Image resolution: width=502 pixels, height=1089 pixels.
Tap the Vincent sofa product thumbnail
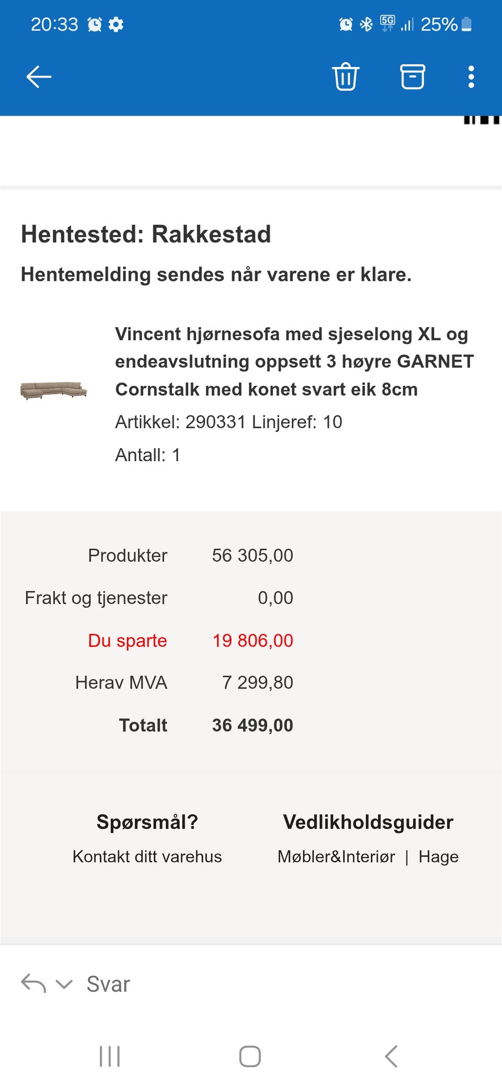click(x=53, y=390)
